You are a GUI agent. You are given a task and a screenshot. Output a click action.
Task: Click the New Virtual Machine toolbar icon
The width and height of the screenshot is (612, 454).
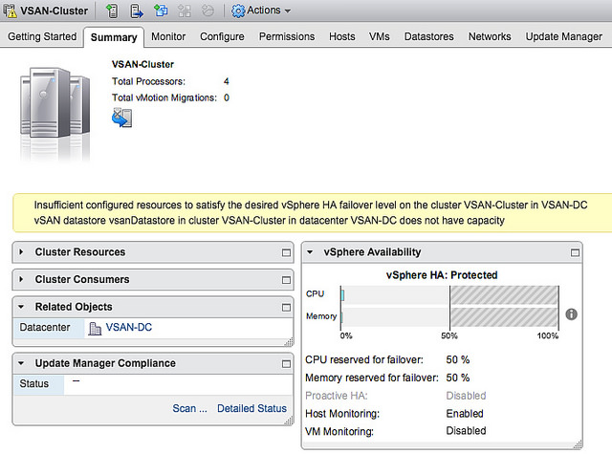[161, 11]
